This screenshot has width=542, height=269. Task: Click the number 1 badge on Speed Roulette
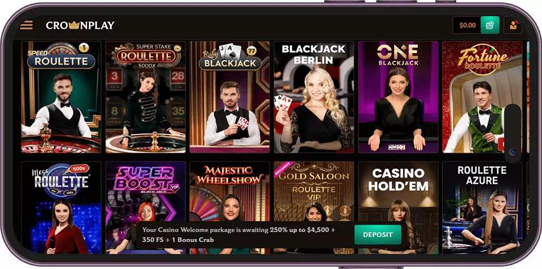pos(83,47)
